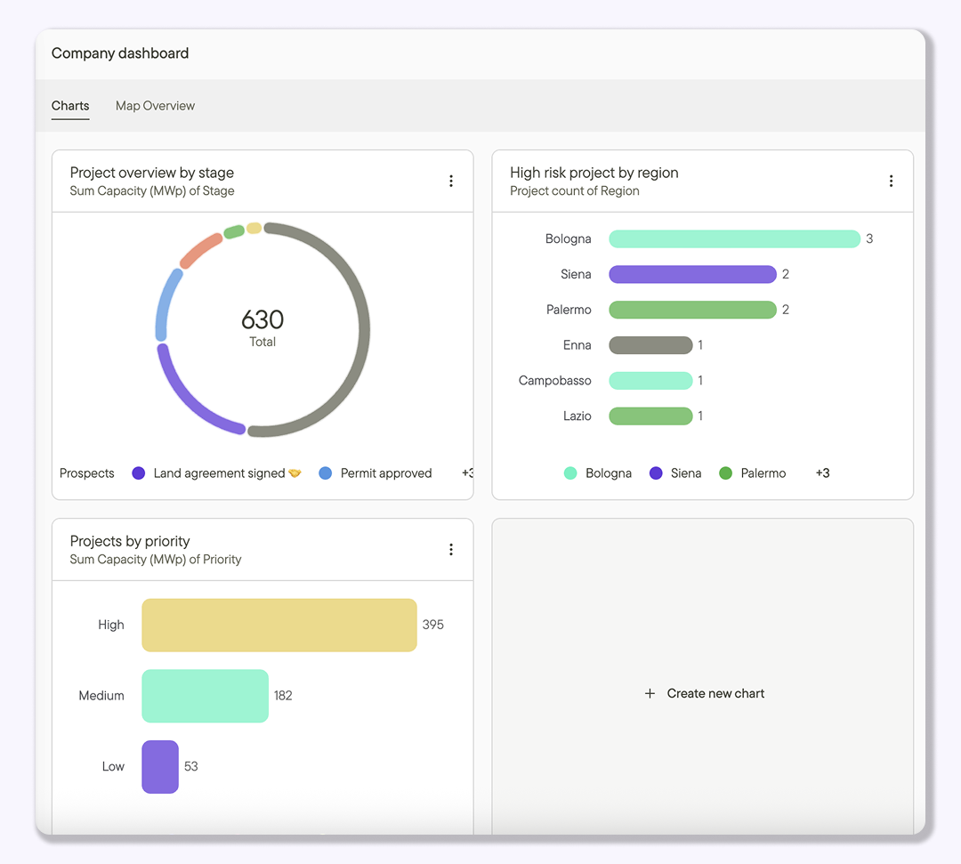
Task: Click the plus icon next to Create new chart
Action: [650, 693]
